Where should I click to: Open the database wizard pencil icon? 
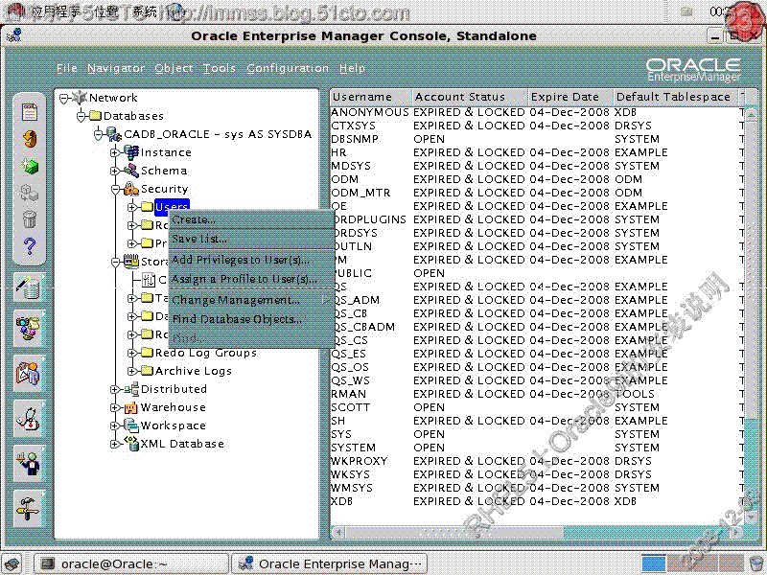(29, 287)
